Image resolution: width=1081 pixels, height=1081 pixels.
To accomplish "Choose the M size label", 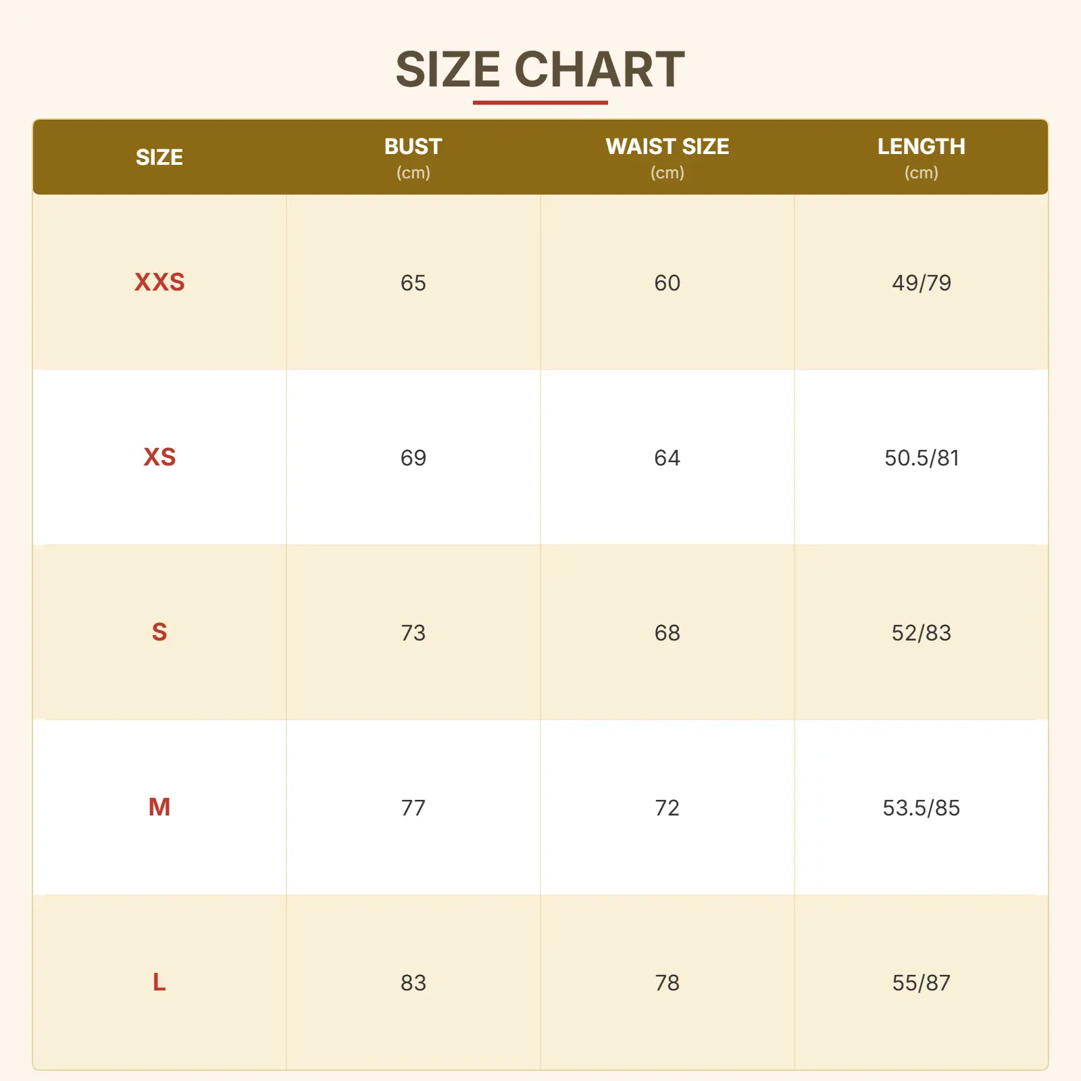I will pos(159,807).
